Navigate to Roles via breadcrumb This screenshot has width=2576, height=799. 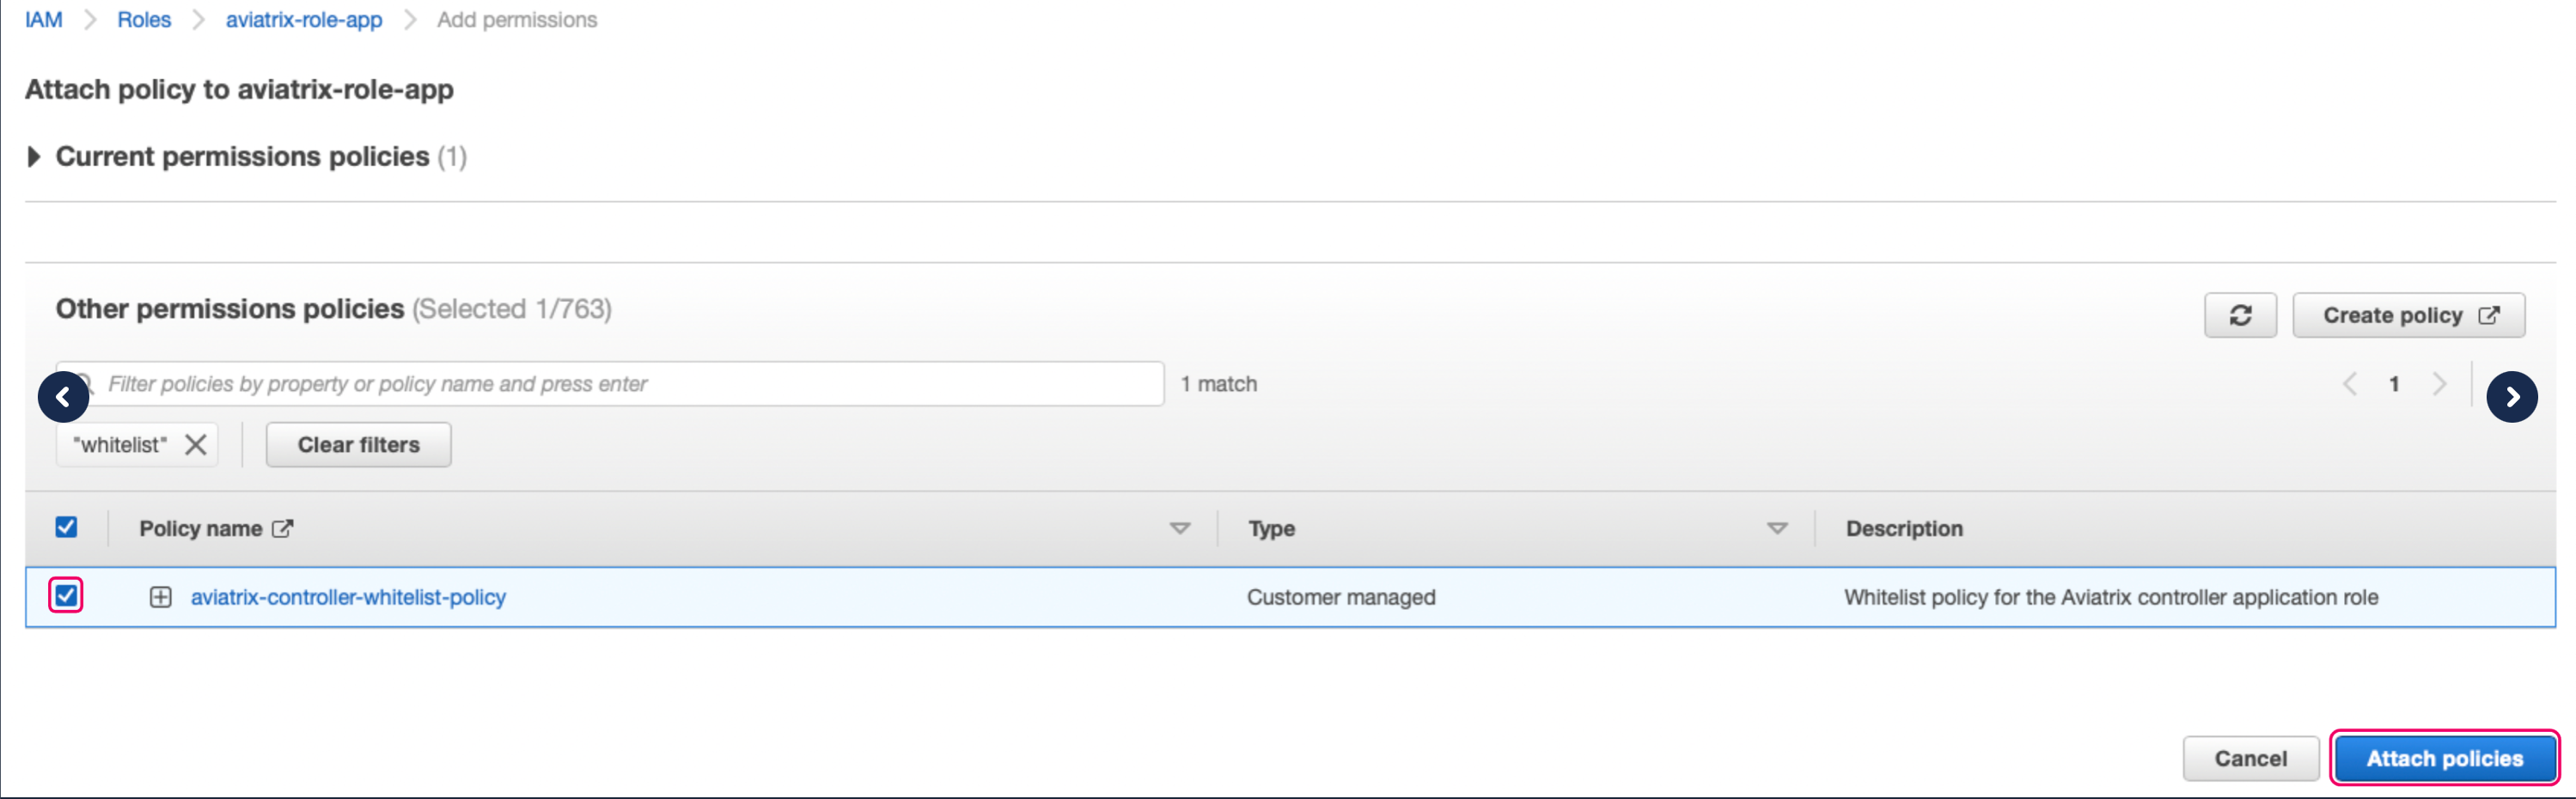144,19
